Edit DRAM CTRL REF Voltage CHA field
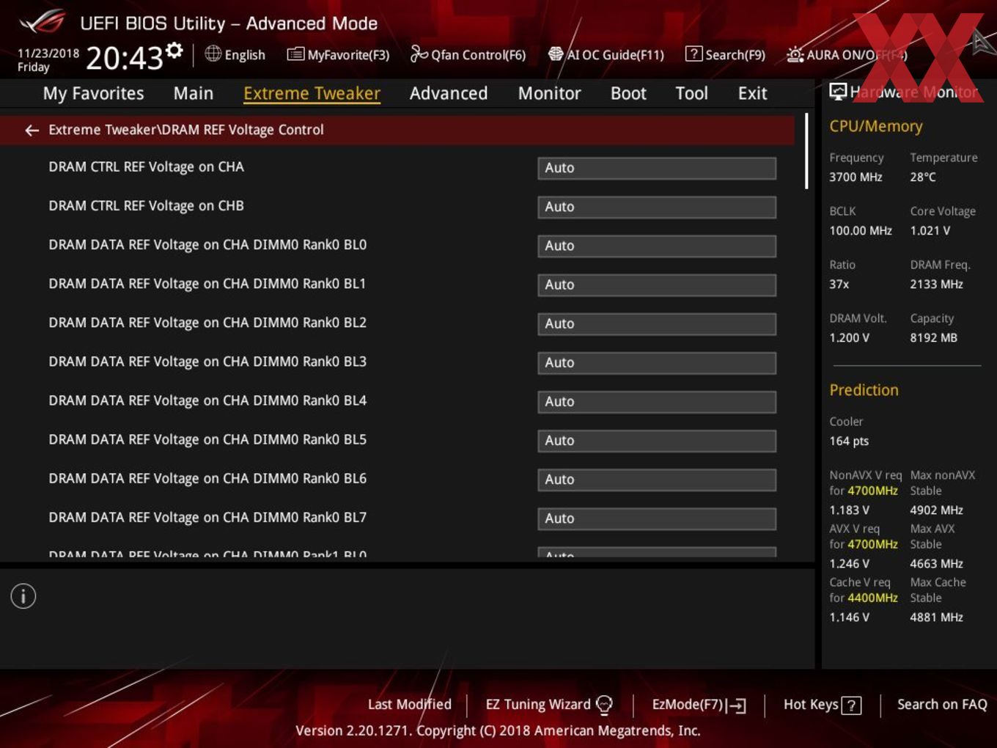Image resolution: width=997 pixels, height=748 pixels. coord(657,168)
